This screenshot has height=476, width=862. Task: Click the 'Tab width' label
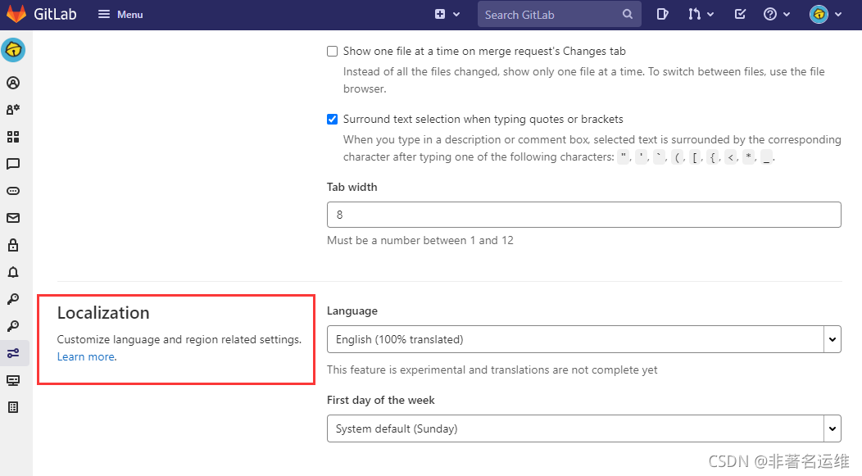coord(352,187)
